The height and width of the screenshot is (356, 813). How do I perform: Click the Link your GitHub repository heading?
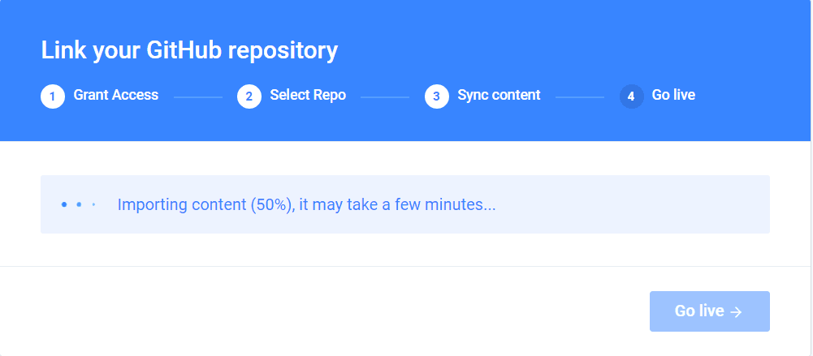pos(189,50)
